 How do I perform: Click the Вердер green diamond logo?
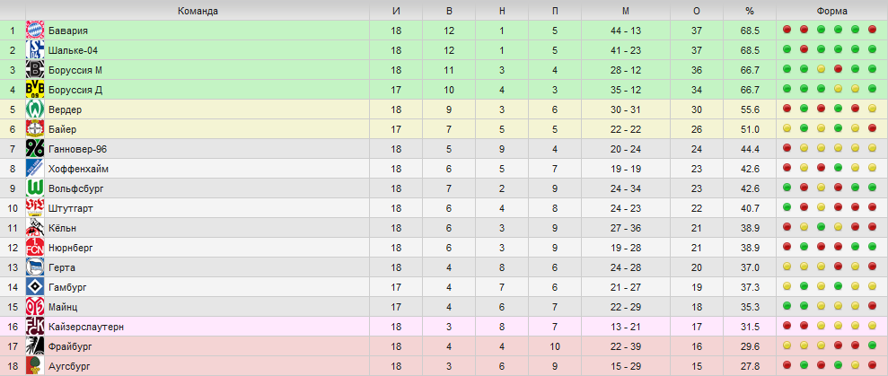(x=35, y=109)
